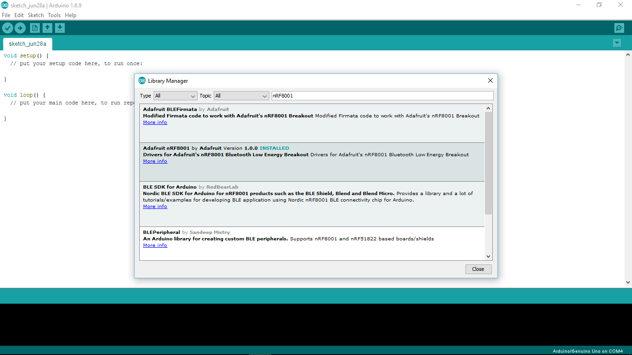Open the Sketch menu
Screen dimensions: 632x355
point(36,15)
